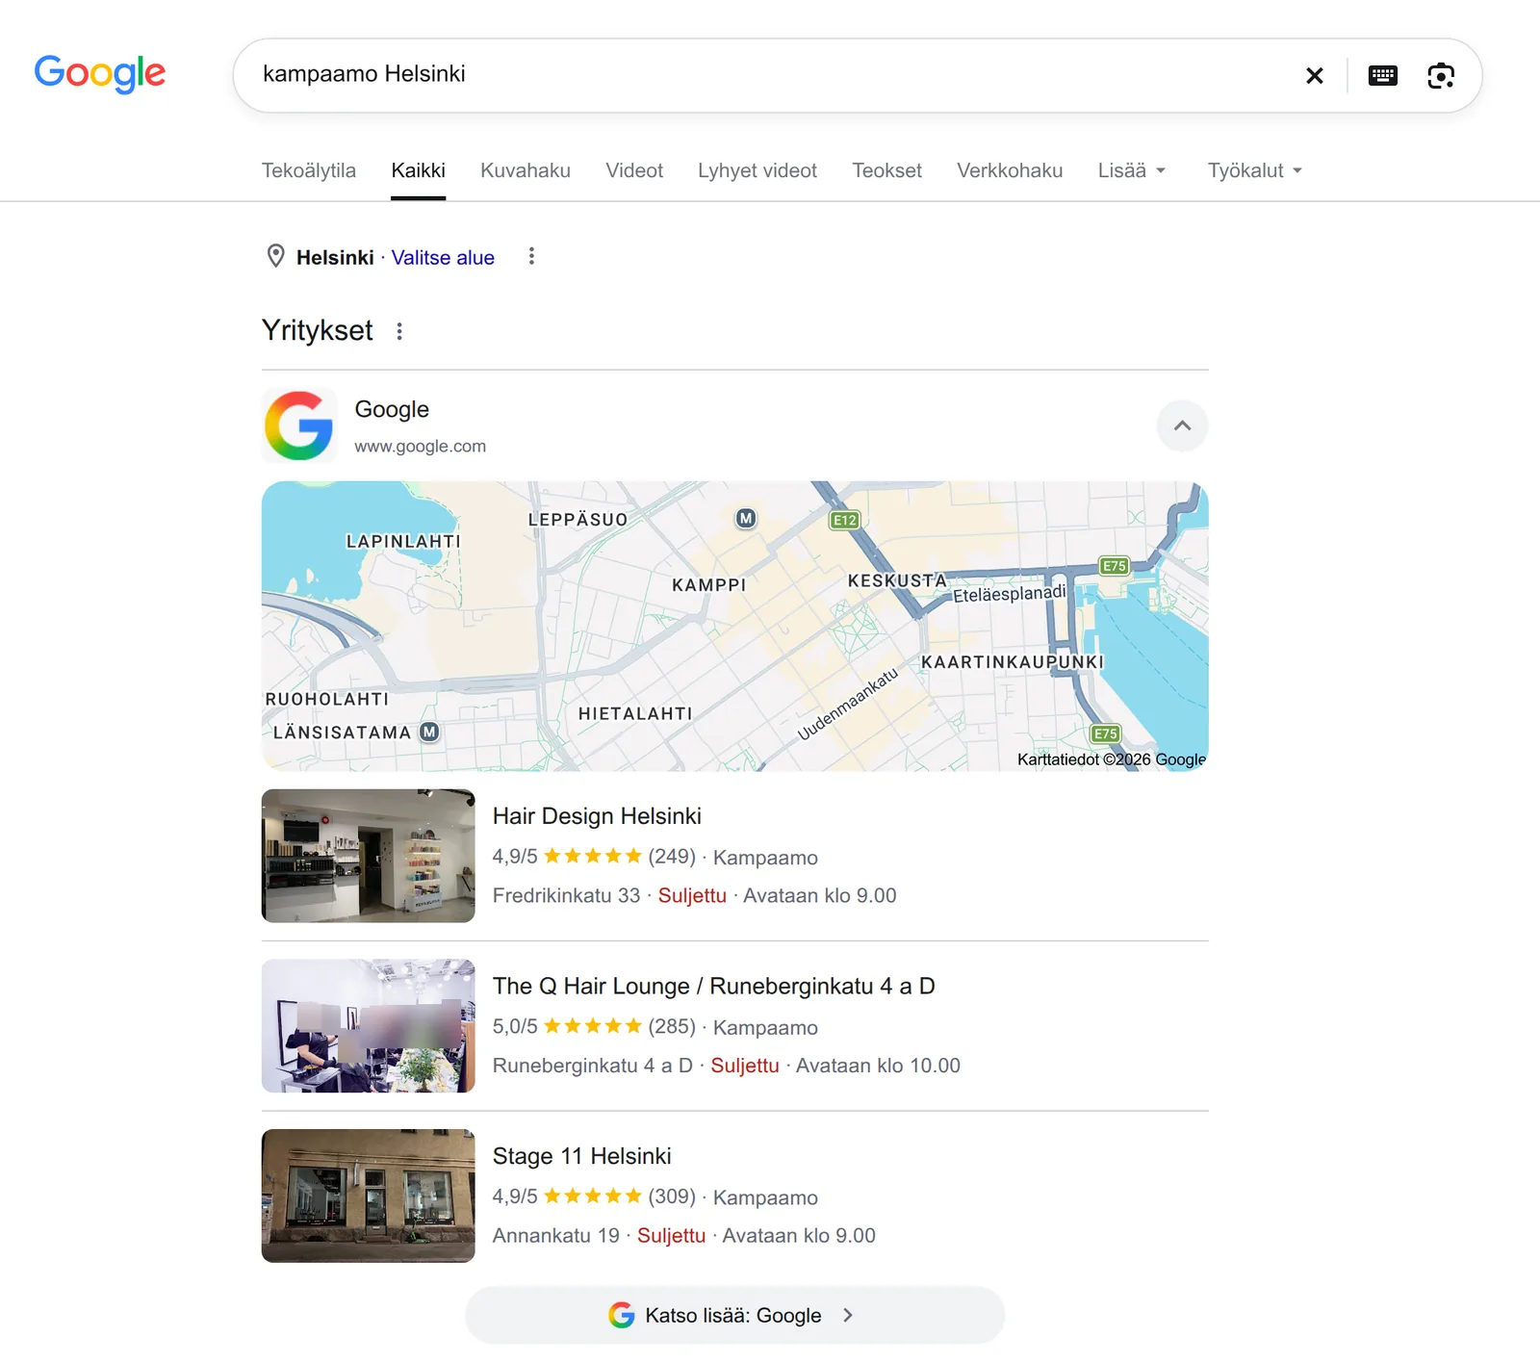Image resolution: width=1540 pixels, height=1363 pixels.
Task: Click the metro M icon at Länsisatama
Action: [x=429, y=732]
